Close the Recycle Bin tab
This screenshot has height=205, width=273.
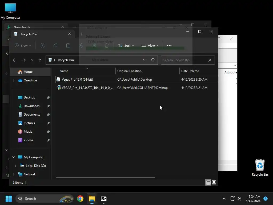pos(70,34)
